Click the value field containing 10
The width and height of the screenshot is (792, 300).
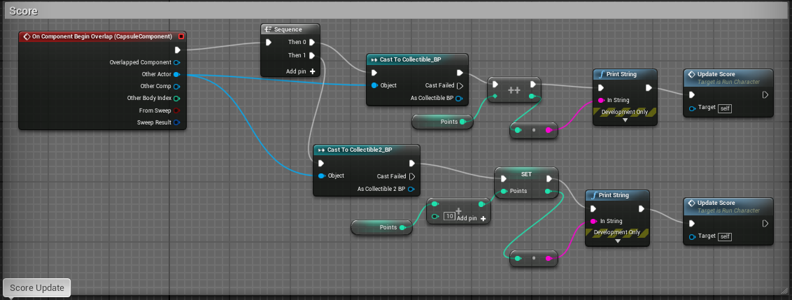tap(449, 217)
